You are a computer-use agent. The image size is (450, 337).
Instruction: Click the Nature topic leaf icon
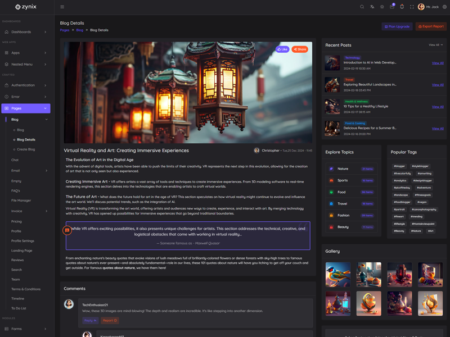pos(331,168)
